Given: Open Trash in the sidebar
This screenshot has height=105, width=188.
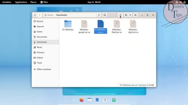Looking at the screenshot, I should coord(46,63).
